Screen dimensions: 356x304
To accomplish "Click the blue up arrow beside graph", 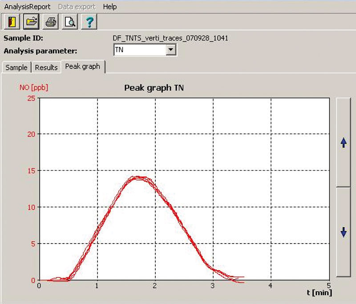I will pos(344,143).
